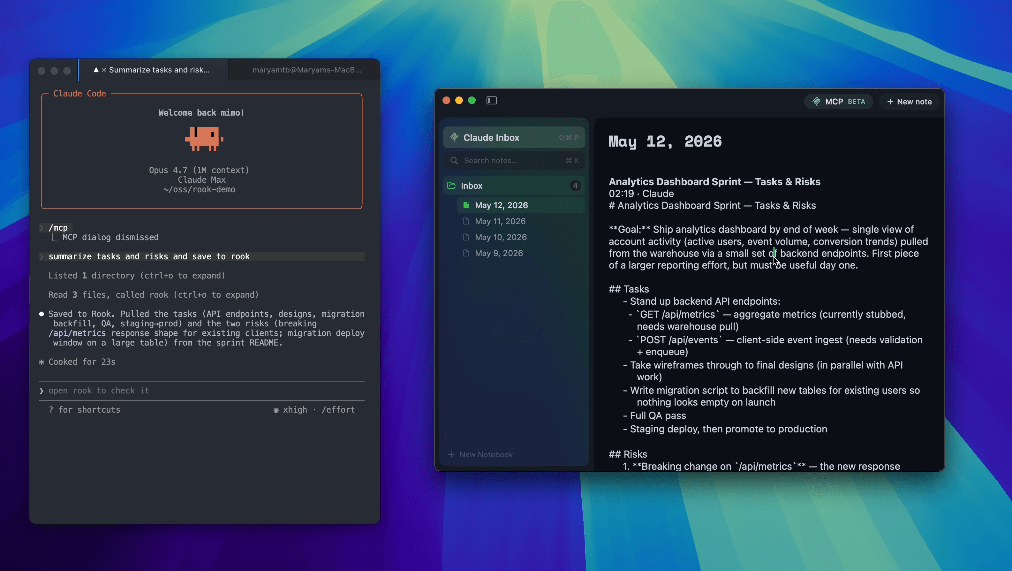This screenshot has height=571, width=1012.
Task: Focus the Search notes field
Action: 514,160
